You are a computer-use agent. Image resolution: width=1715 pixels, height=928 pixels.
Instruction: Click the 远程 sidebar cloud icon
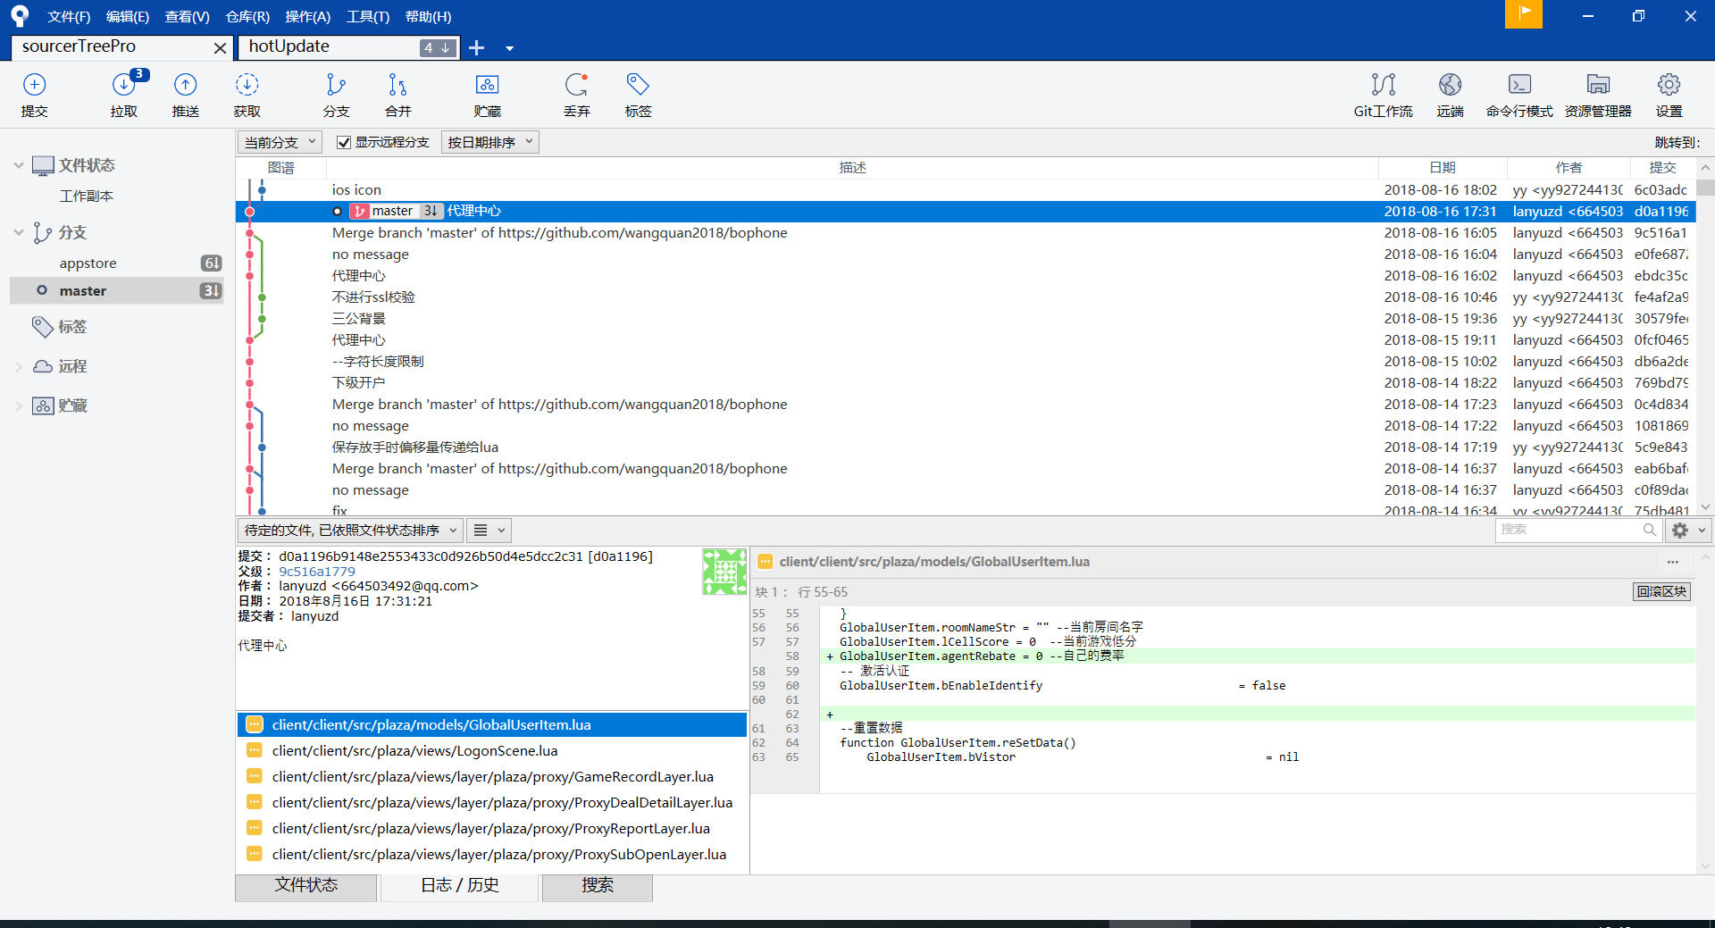pyautogui.click(x=43, y=366)
